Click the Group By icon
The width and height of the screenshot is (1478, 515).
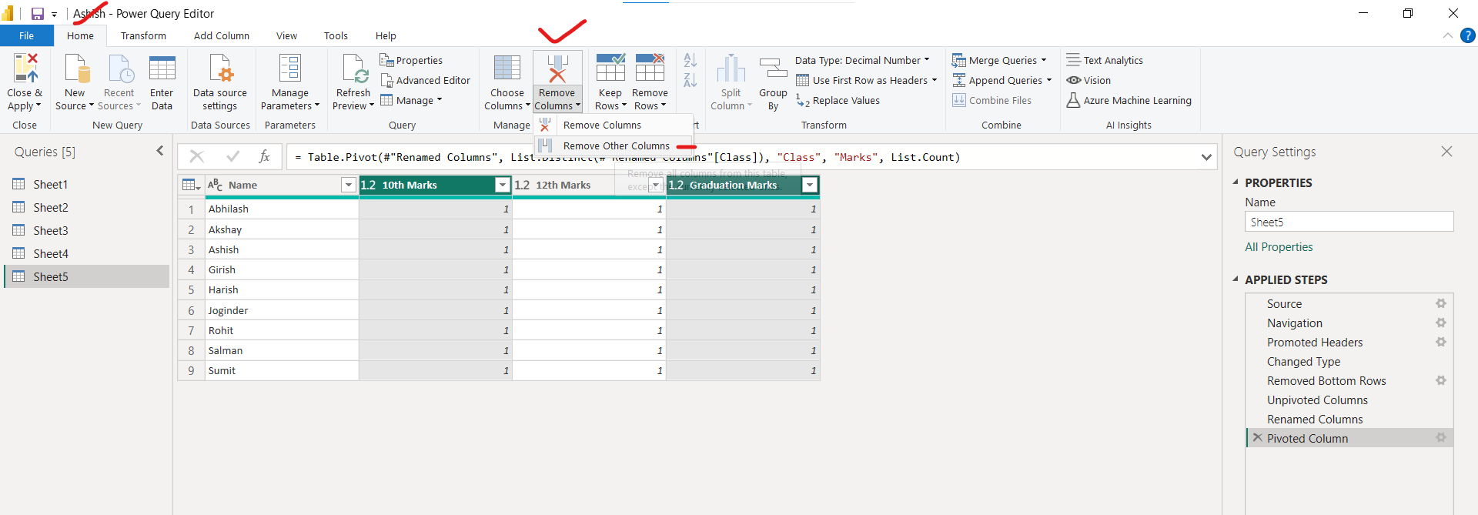[773, 69]
